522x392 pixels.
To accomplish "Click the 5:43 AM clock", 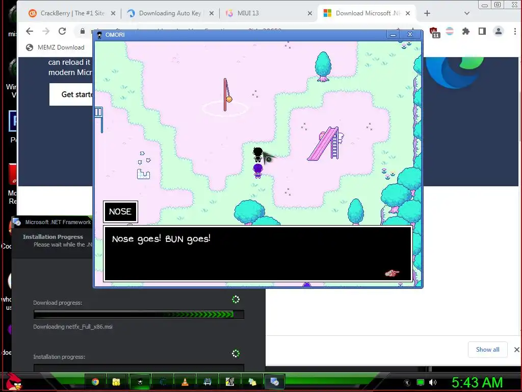I will pyautogui.click(x=477, y=382).
